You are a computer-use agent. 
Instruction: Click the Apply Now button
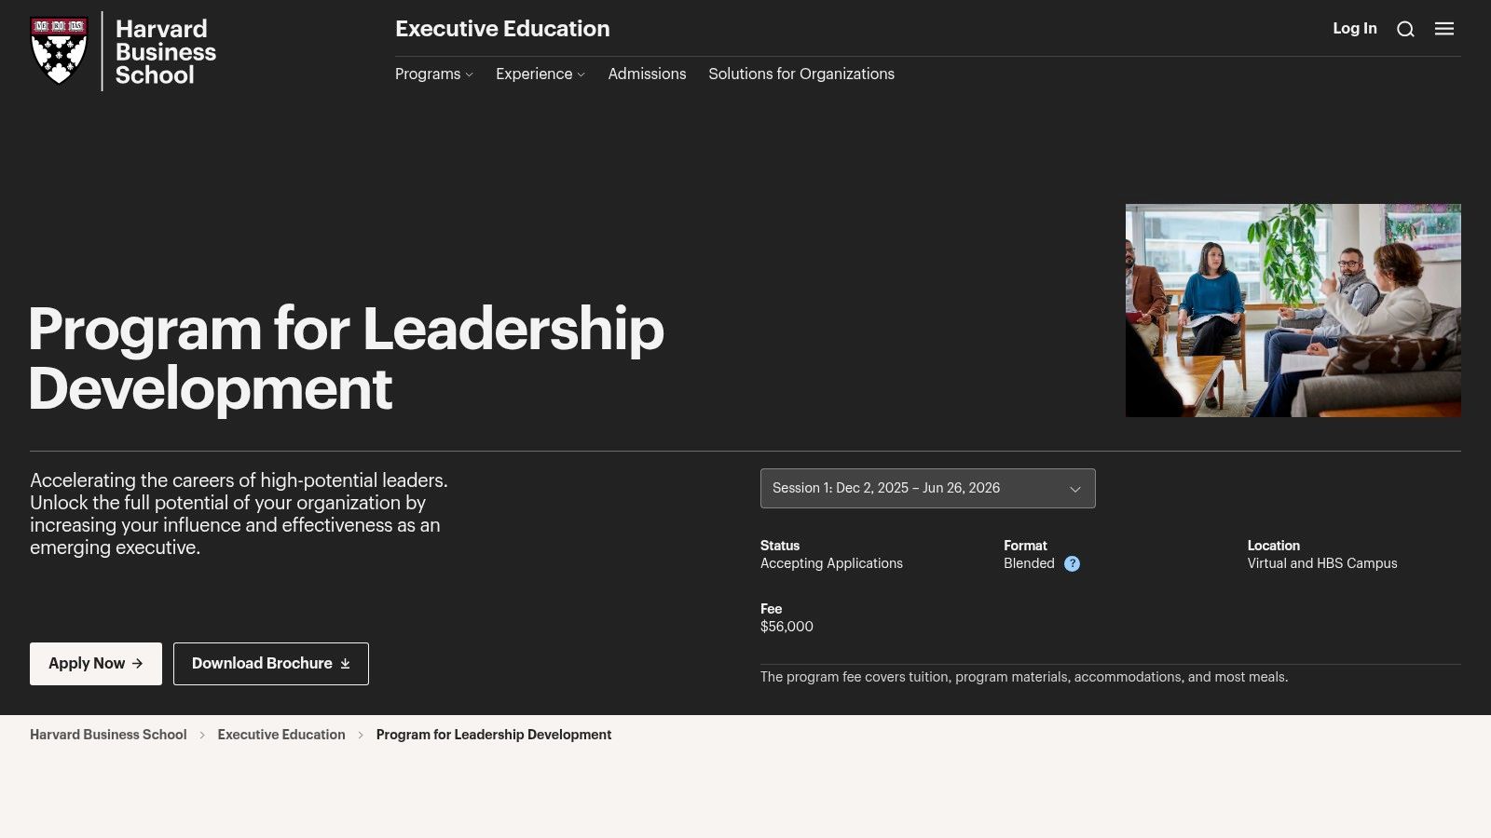coord(95,663)
